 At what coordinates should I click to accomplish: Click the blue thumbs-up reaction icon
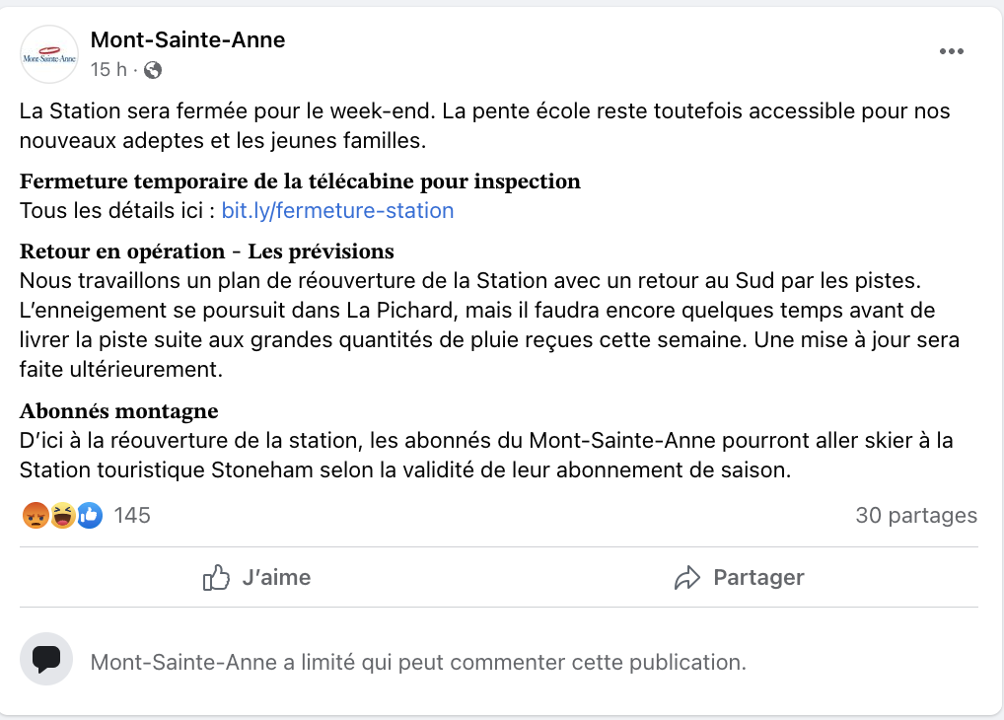pyautogui.click(x=90, y=515)
